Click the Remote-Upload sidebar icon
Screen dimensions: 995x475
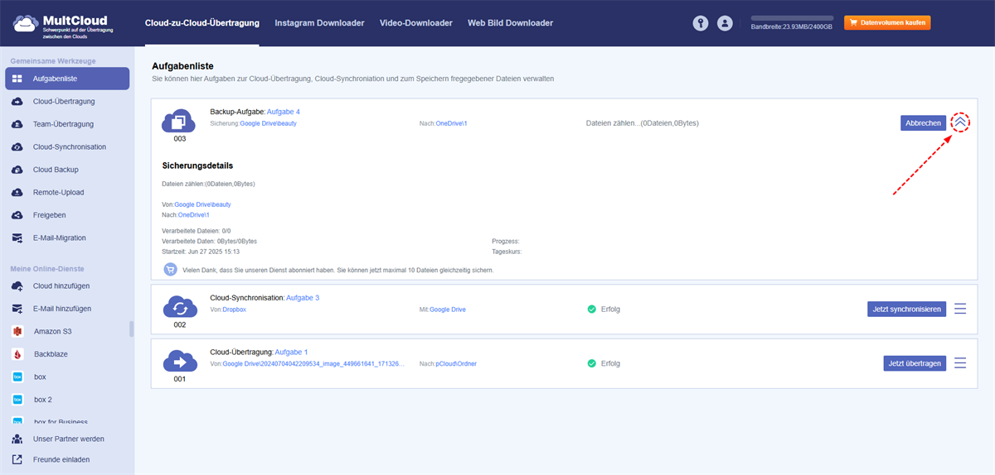(x=17, y=193)
